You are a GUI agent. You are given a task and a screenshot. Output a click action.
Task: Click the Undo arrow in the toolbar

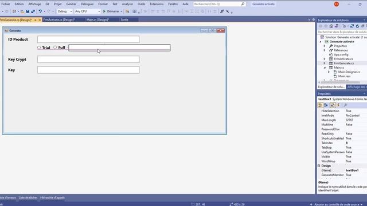(x=40, y=11)
